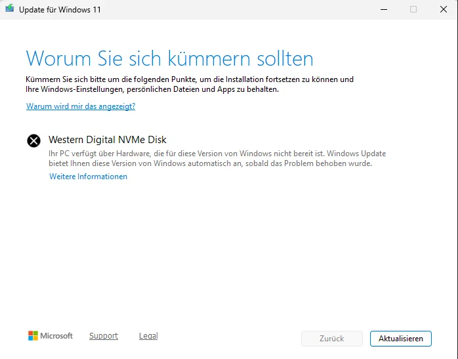Open the Legal link
458x359 pixels.
click(148, 336)
